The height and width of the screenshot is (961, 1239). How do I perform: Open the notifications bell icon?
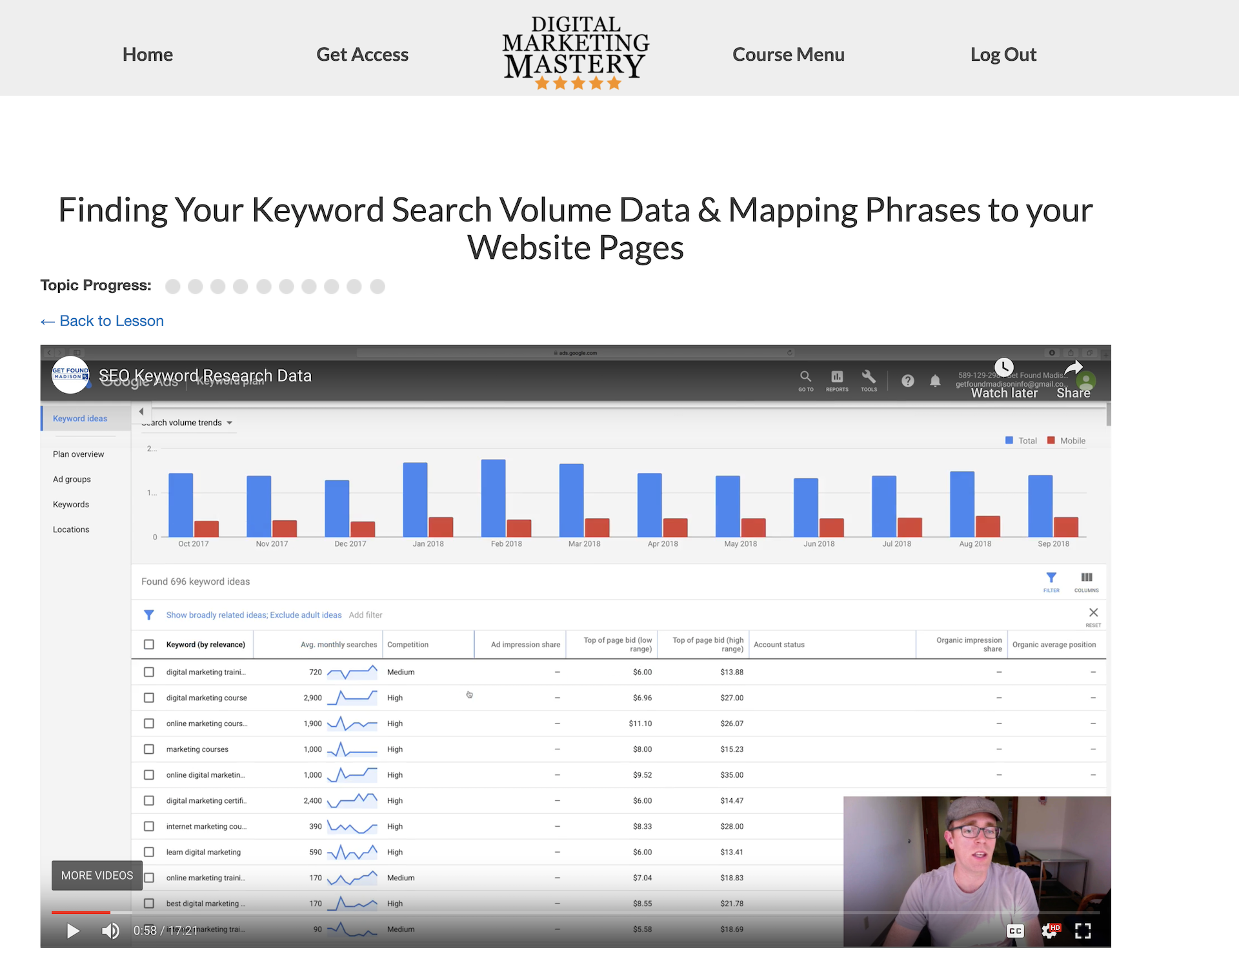click(x=935, y=381)
